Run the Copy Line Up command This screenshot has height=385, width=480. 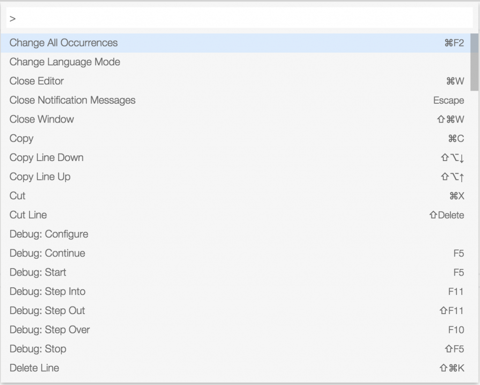40,177
